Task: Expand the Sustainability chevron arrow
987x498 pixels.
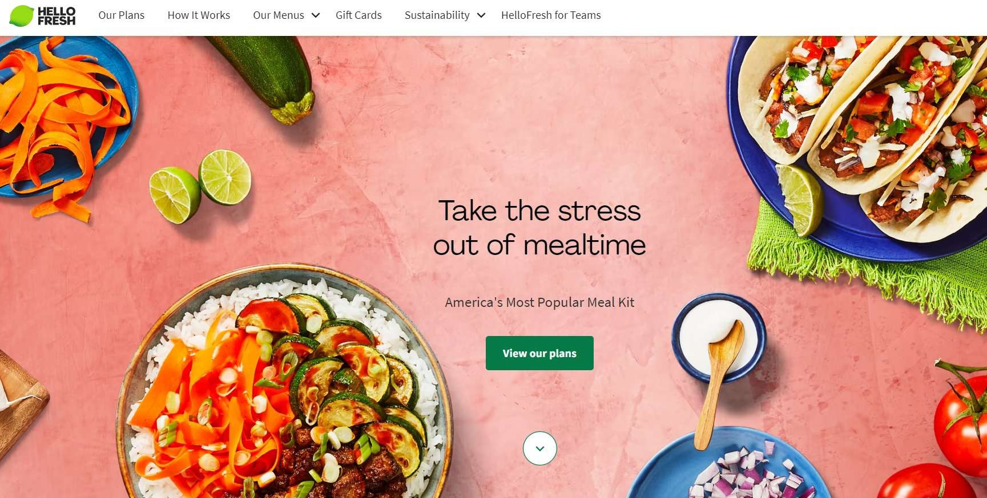Action: (481, 15)
